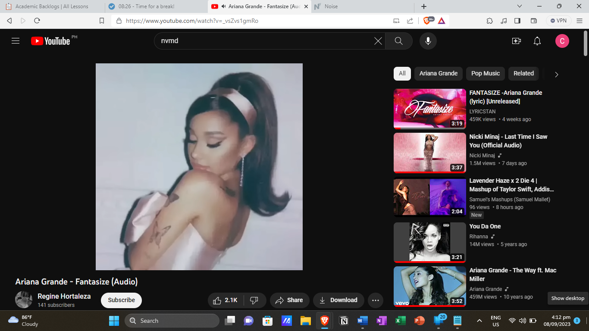Switch to Academic Backlogs tab
Screen dimensions: 589x331
tap(52, 6)
